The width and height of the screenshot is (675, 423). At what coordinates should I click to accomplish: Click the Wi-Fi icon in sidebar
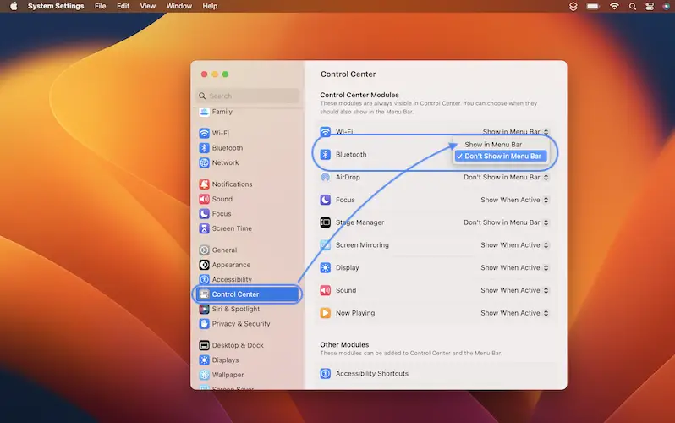click(204, 133)
